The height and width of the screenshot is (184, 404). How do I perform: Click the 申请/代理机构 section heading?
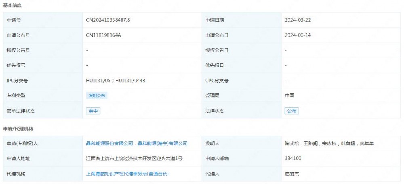pos(18,129)
